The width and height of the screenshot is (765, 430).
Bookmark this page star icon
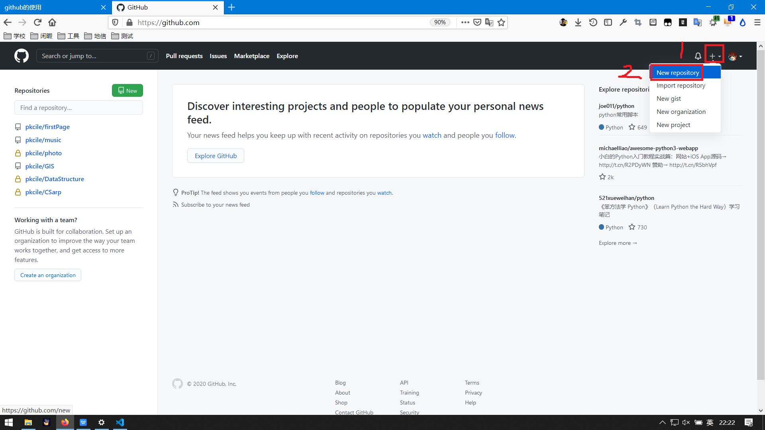pyautogui.click(x=501, y=22)
